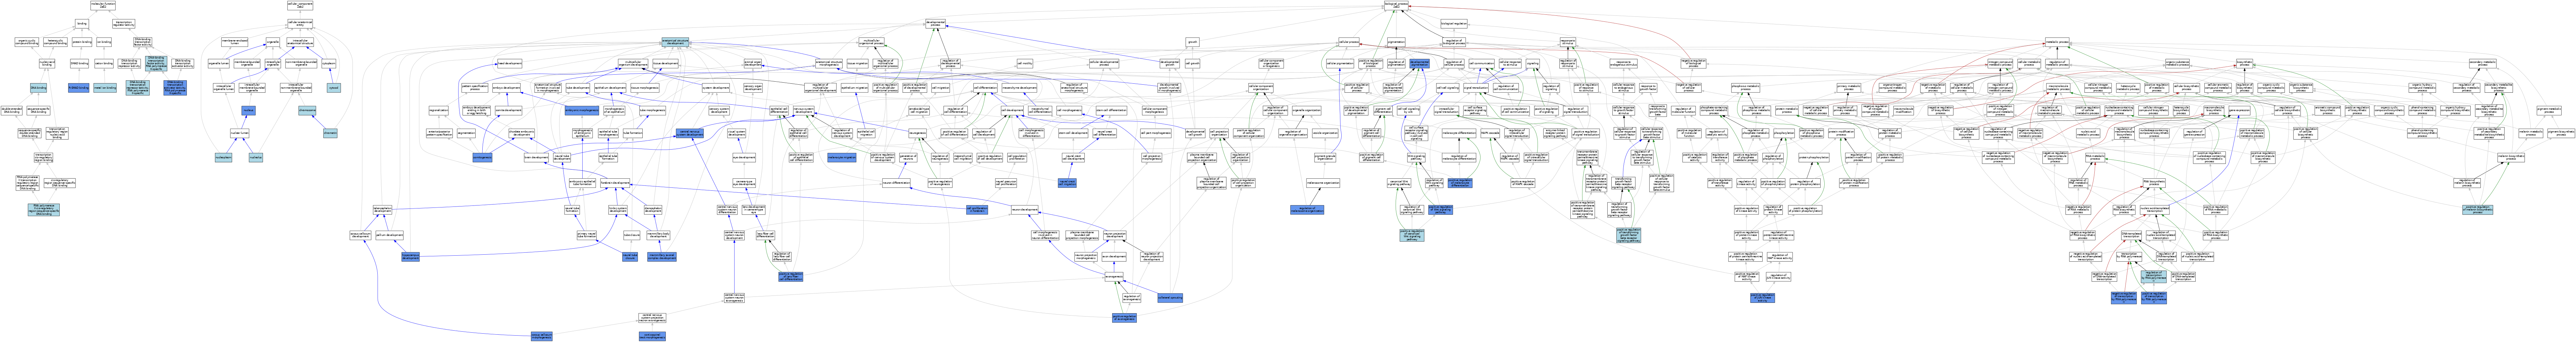
Task: Select the 'membrane-enclosed lumen' node
Action: tap(235, 42)
